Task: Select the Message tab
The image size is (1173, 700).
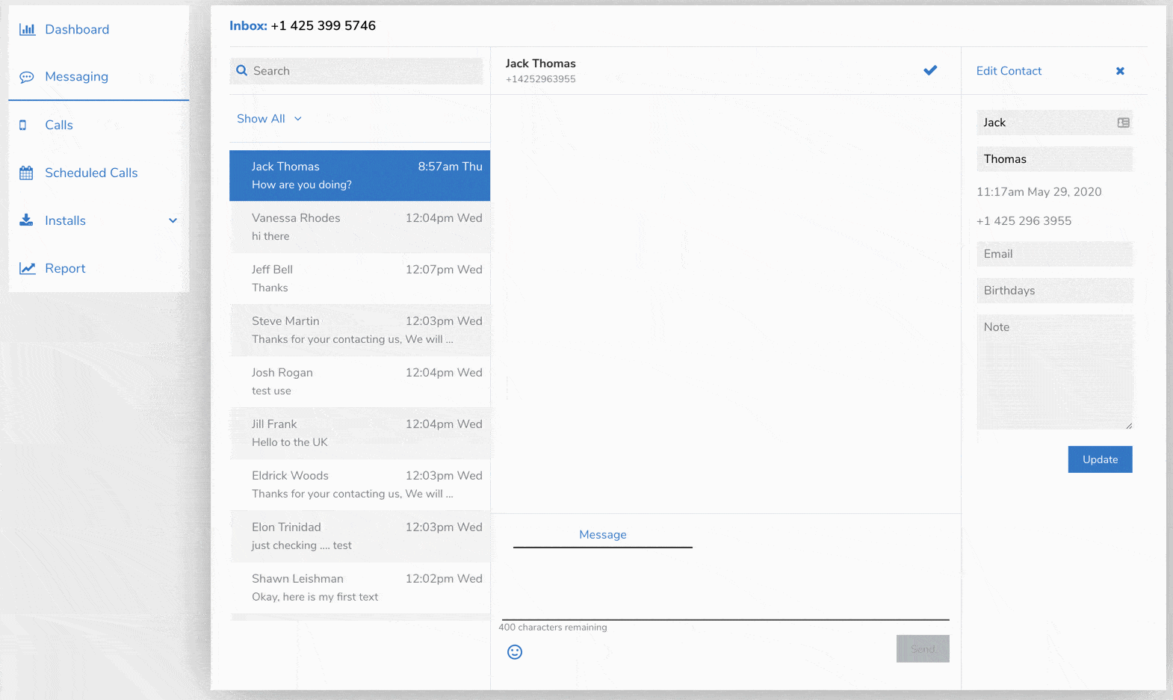Action: [602, 535]
